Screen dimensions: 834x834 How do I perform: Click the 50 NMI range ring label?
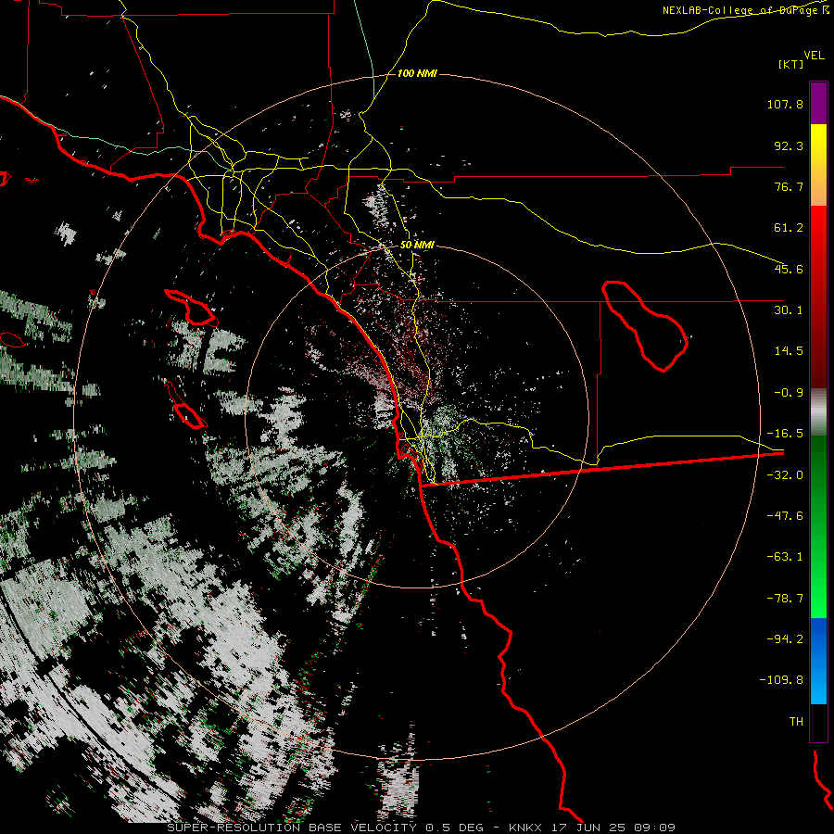(x=417, y=246)
